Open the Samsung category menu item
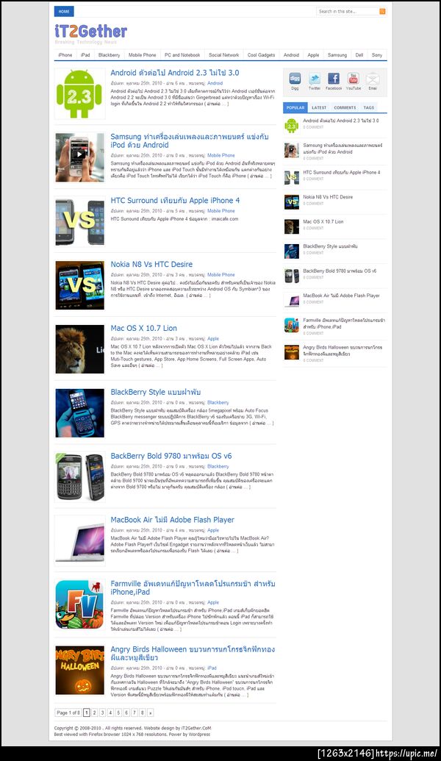Viewport: 441px width, 761px height. (337, 55)
